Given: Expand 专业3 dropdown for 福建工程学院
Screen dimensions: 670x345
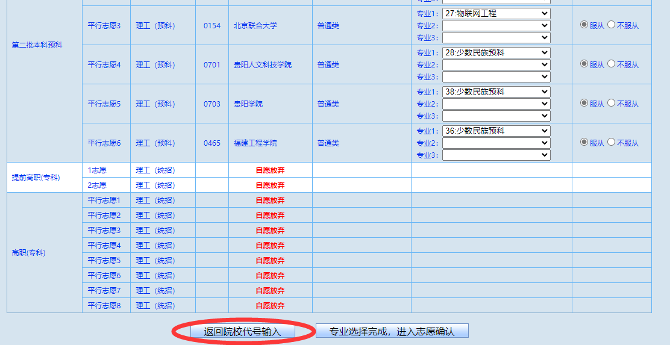Looking at the screenshot, I should [496, 155].
